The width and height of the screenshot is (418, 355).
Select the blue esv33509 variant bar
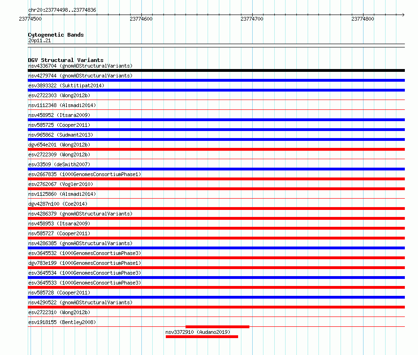(216, 169)
